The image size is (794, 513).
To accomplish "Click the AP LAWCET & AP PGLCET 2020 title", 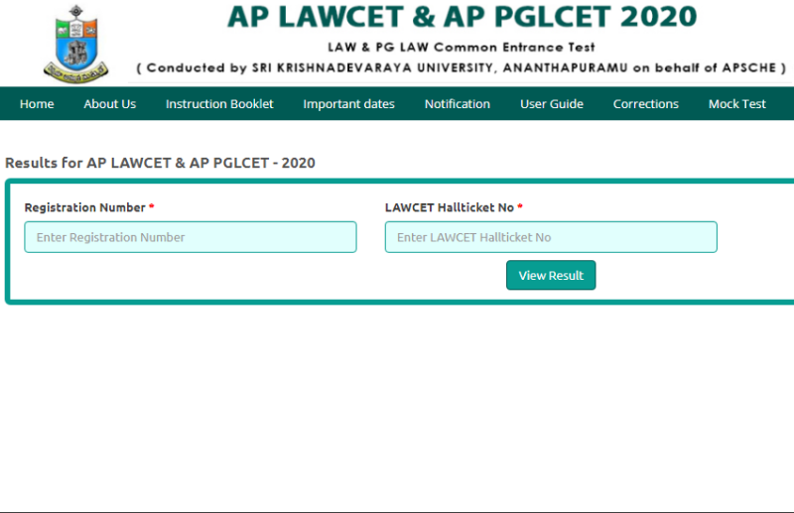I will (x=462, y=17).
